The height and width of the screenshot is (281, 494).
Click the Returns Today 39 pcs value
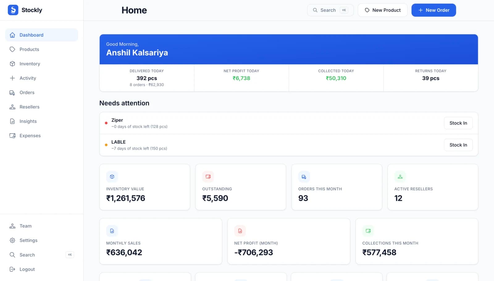[x=431, y=78]
